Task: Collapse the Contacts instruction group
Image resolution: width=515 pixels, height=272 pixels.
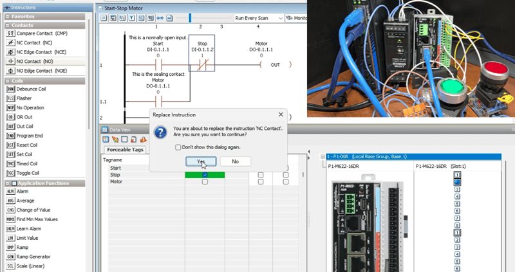Action: (7, 25)
